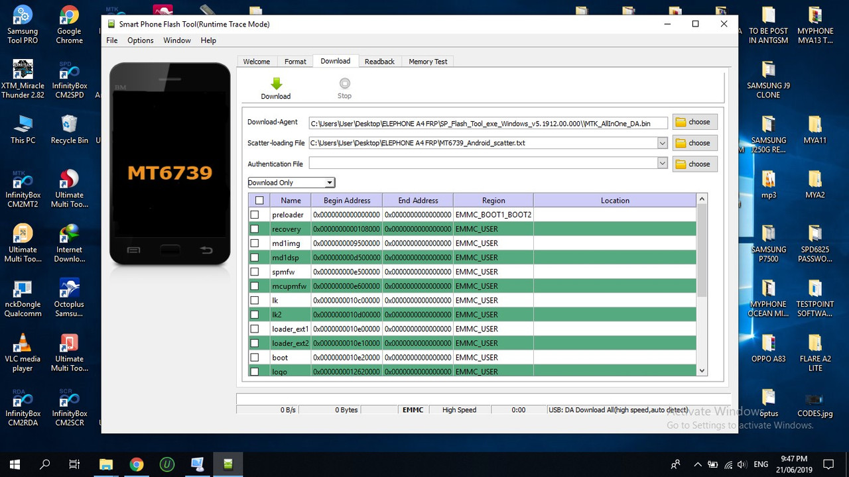
Task: Open Google Chrome desktop shortcut
Action: [x=69, y=25]
